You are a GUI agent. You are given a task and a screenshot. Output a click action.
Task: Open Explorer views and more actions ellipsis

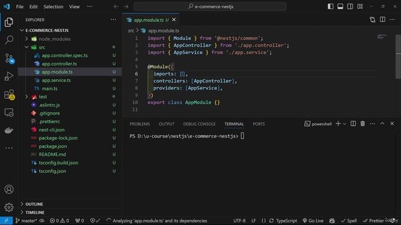pos(113,19)
